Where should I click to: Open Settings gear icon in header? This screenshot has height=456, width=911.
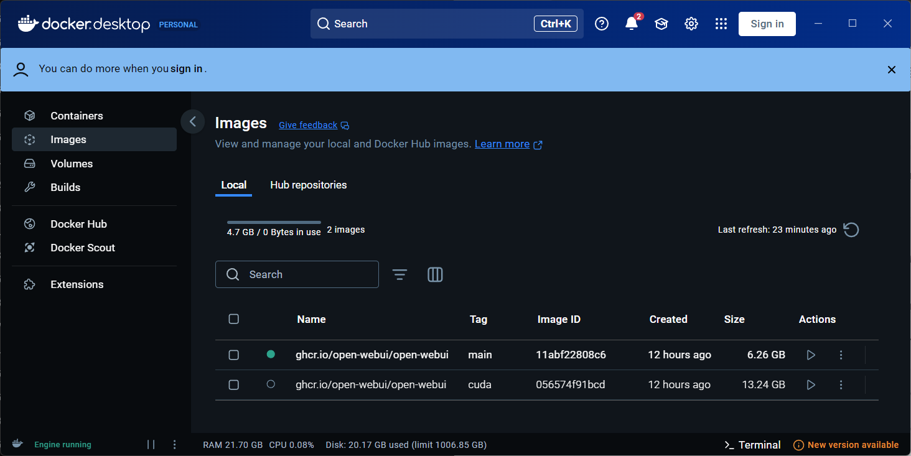(x=691, y=24)
